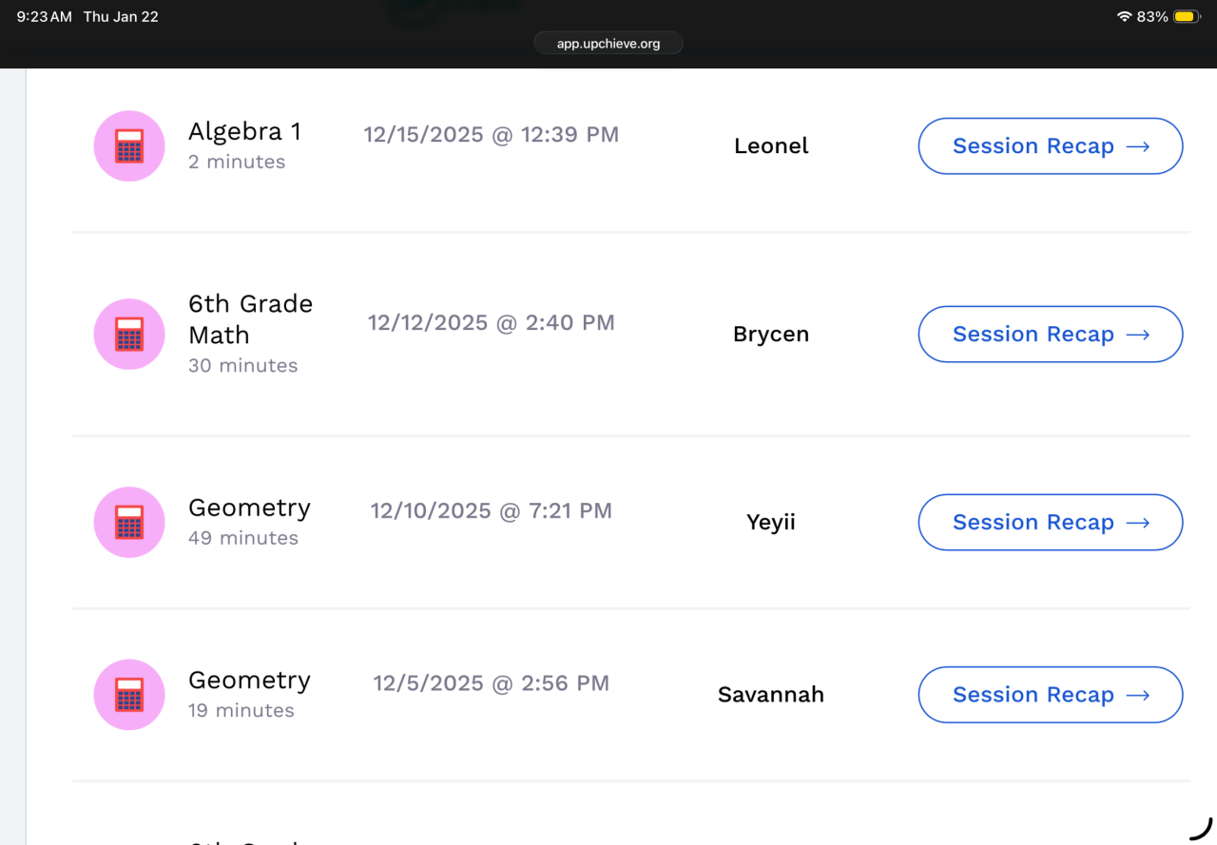Screen dimensions: 1217x845
Task: Click calculator icon for Savannah's Geometry session
Action: coord(128,695)
